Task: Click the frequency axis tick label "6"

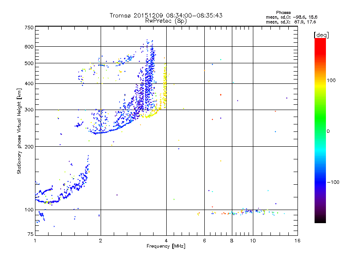Action: [204, 241]
